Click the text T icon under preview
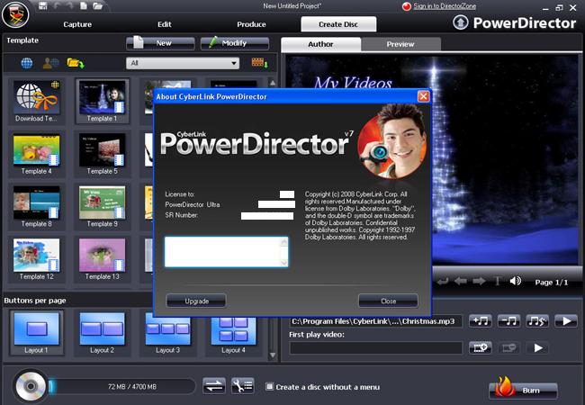 pyautogui.click(x=498, y=281)
